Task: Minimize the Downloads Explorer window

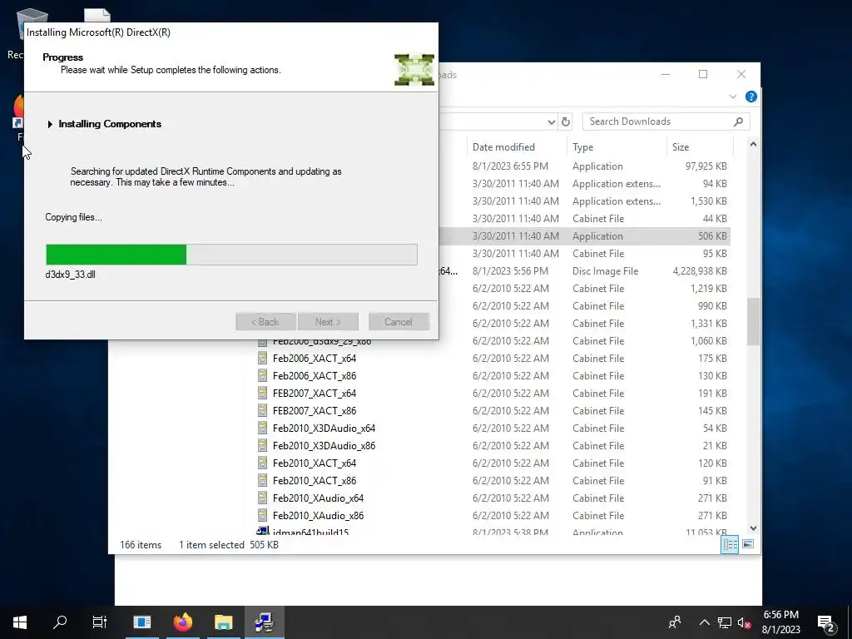Action: [666, 74]
